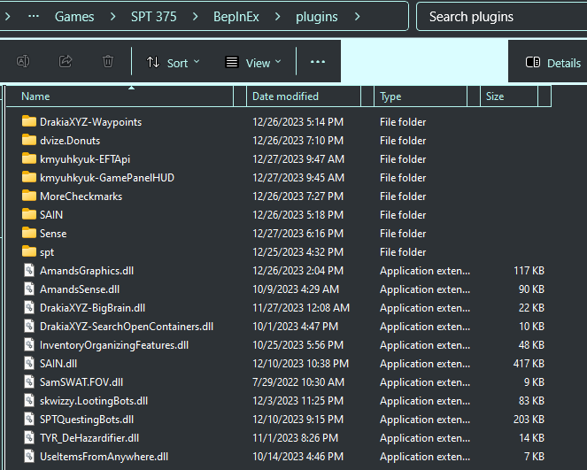Select folder name dvize.Donuts

70,141
